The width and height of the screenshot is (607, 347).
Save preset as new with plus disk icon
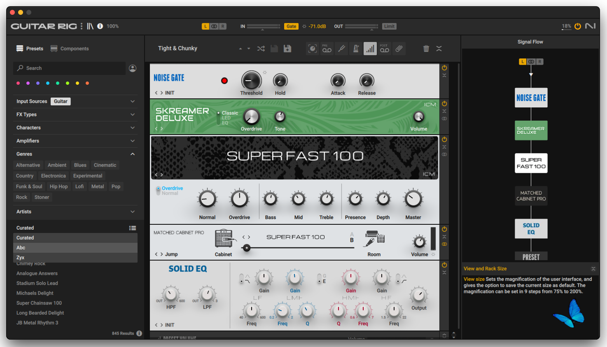tap(287, 49)
